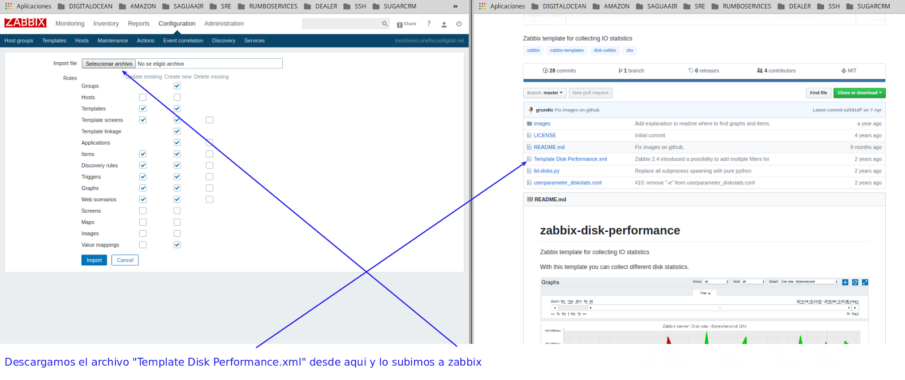Click the blue language bar on GitHub
The width and height of the screenshot is (905, 380).
point(704,80)
